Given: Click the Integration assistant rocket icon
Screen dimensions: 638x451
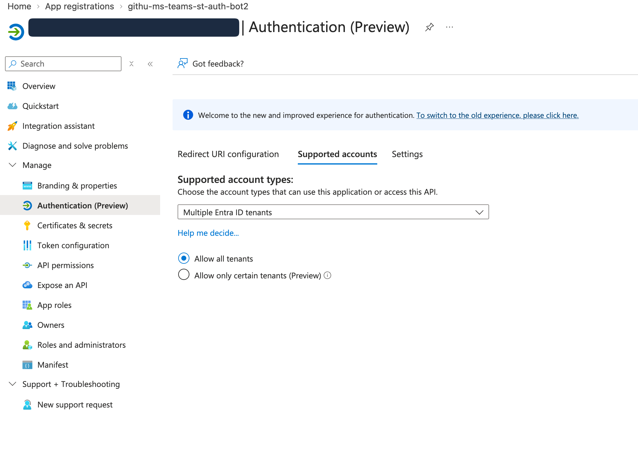Looking at the screenshot, I should (x=12, y=126).
